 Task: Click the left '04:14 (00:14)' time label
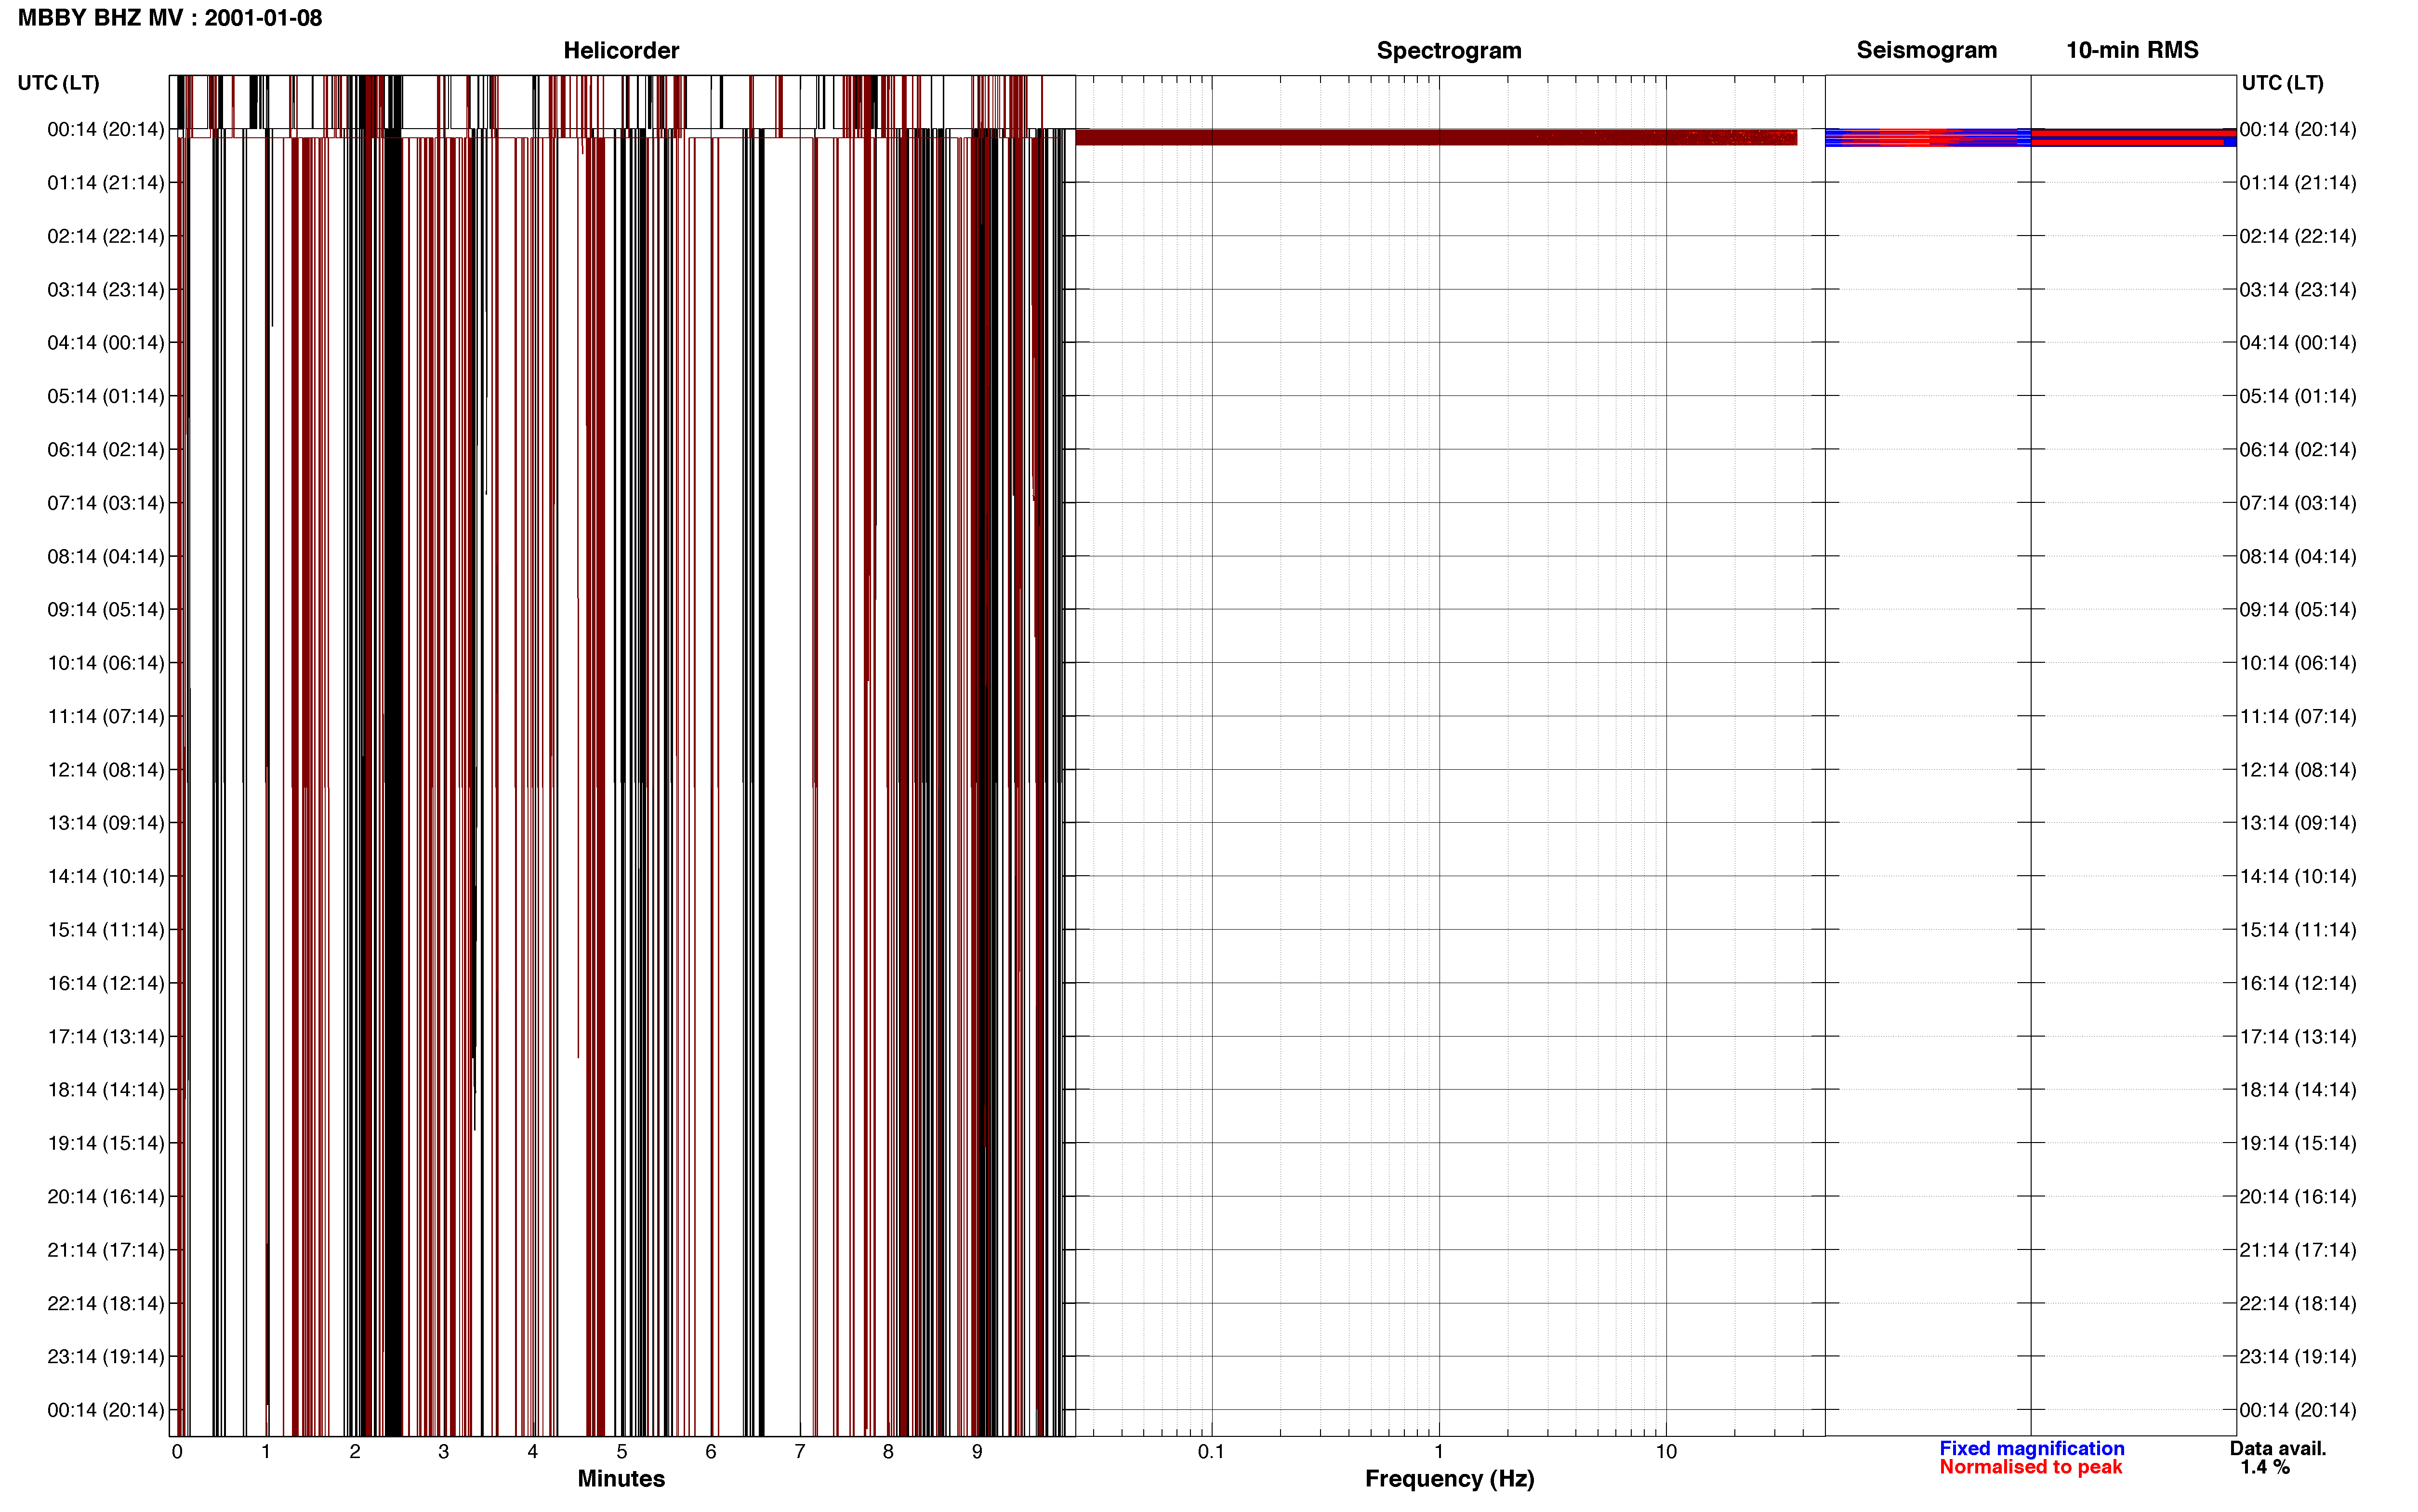coord(106,343)
